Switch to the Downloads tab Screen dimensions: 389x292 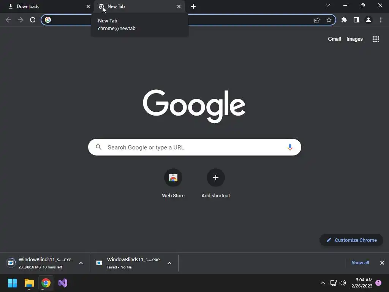[x=47, y=6]
